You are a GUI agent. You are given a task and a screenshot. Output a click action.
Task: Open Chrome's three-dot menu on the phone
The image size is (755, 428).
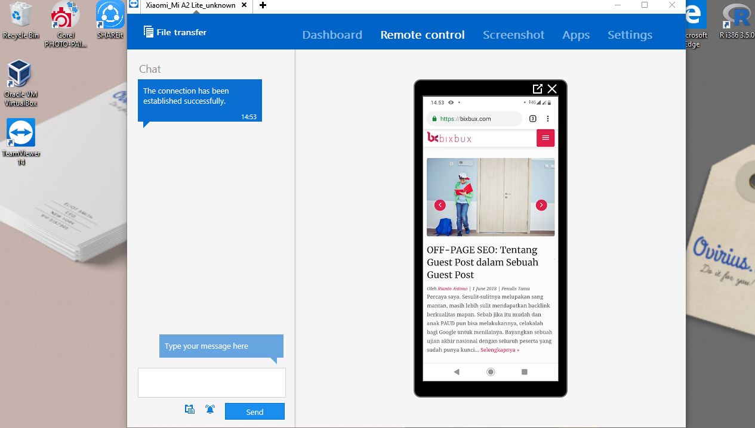[547, 119]
